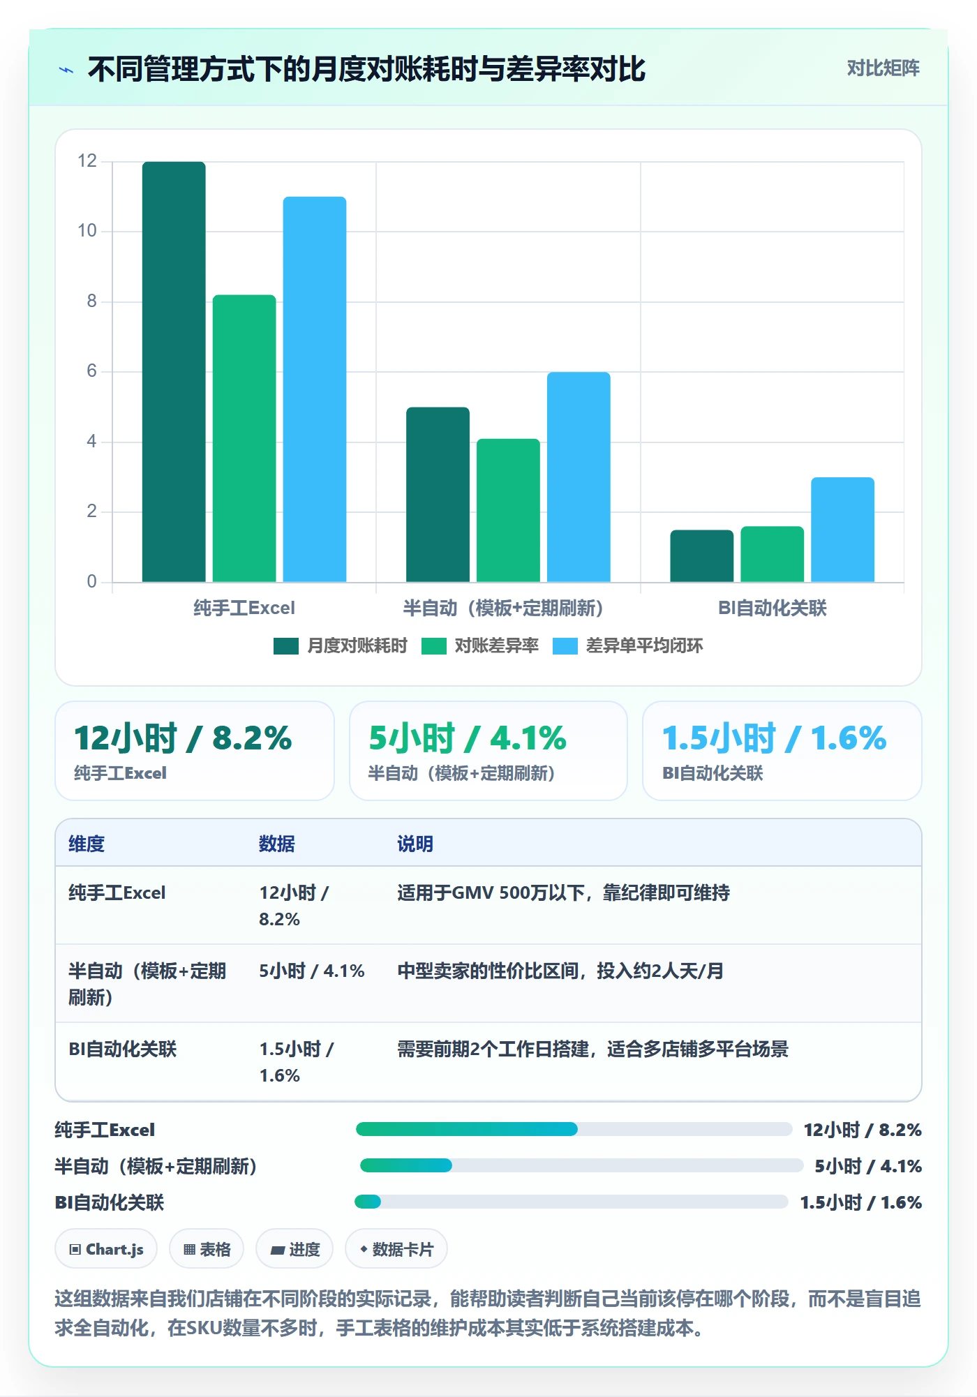Click the 纯手工Excel dark teal bar in chart

pyautogui.click(x=174, y=372)
